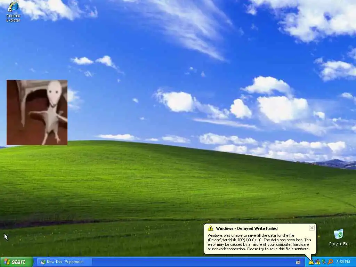Viewport: 356px width, 267px height.
Task: Click the network connection warning tray icon
Action: (x=318, y=262)
